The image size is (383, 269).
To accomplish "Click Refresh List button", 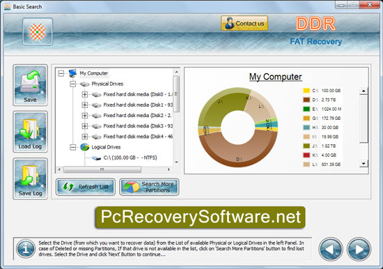I will 86,187.
